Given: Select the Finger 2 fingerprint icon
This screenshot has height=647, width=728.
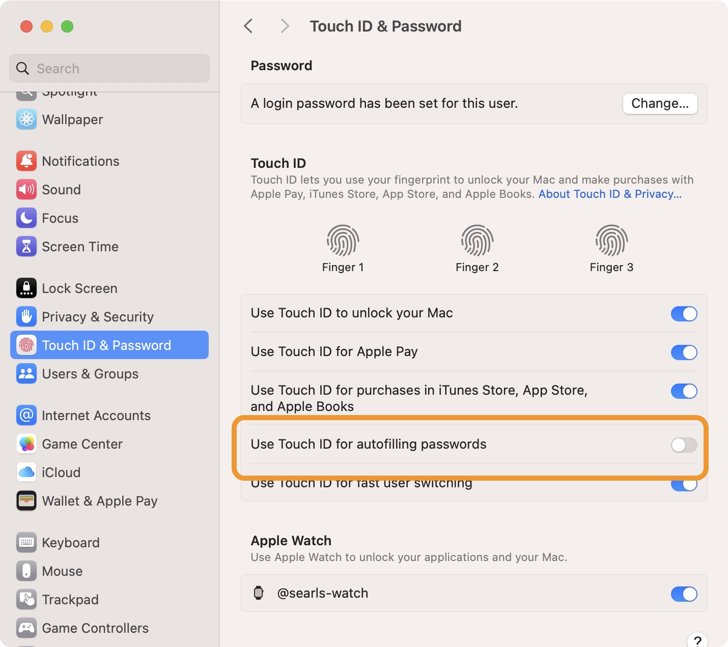Looking at the screenshot, I should 477,241.
